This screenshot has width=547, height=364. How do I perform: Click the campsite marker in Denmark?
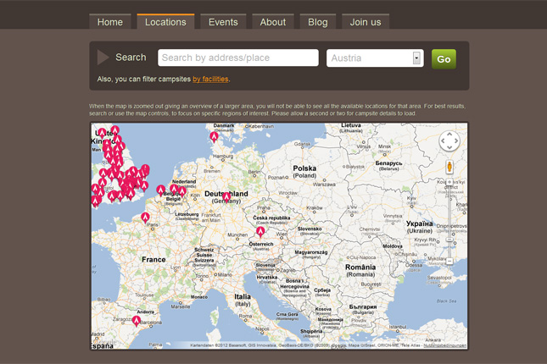(x=214, y=136)
